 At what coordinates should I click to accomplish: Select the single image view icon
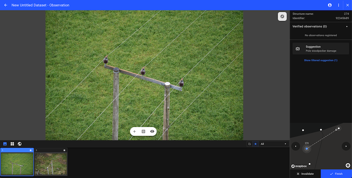click(5, 144)
